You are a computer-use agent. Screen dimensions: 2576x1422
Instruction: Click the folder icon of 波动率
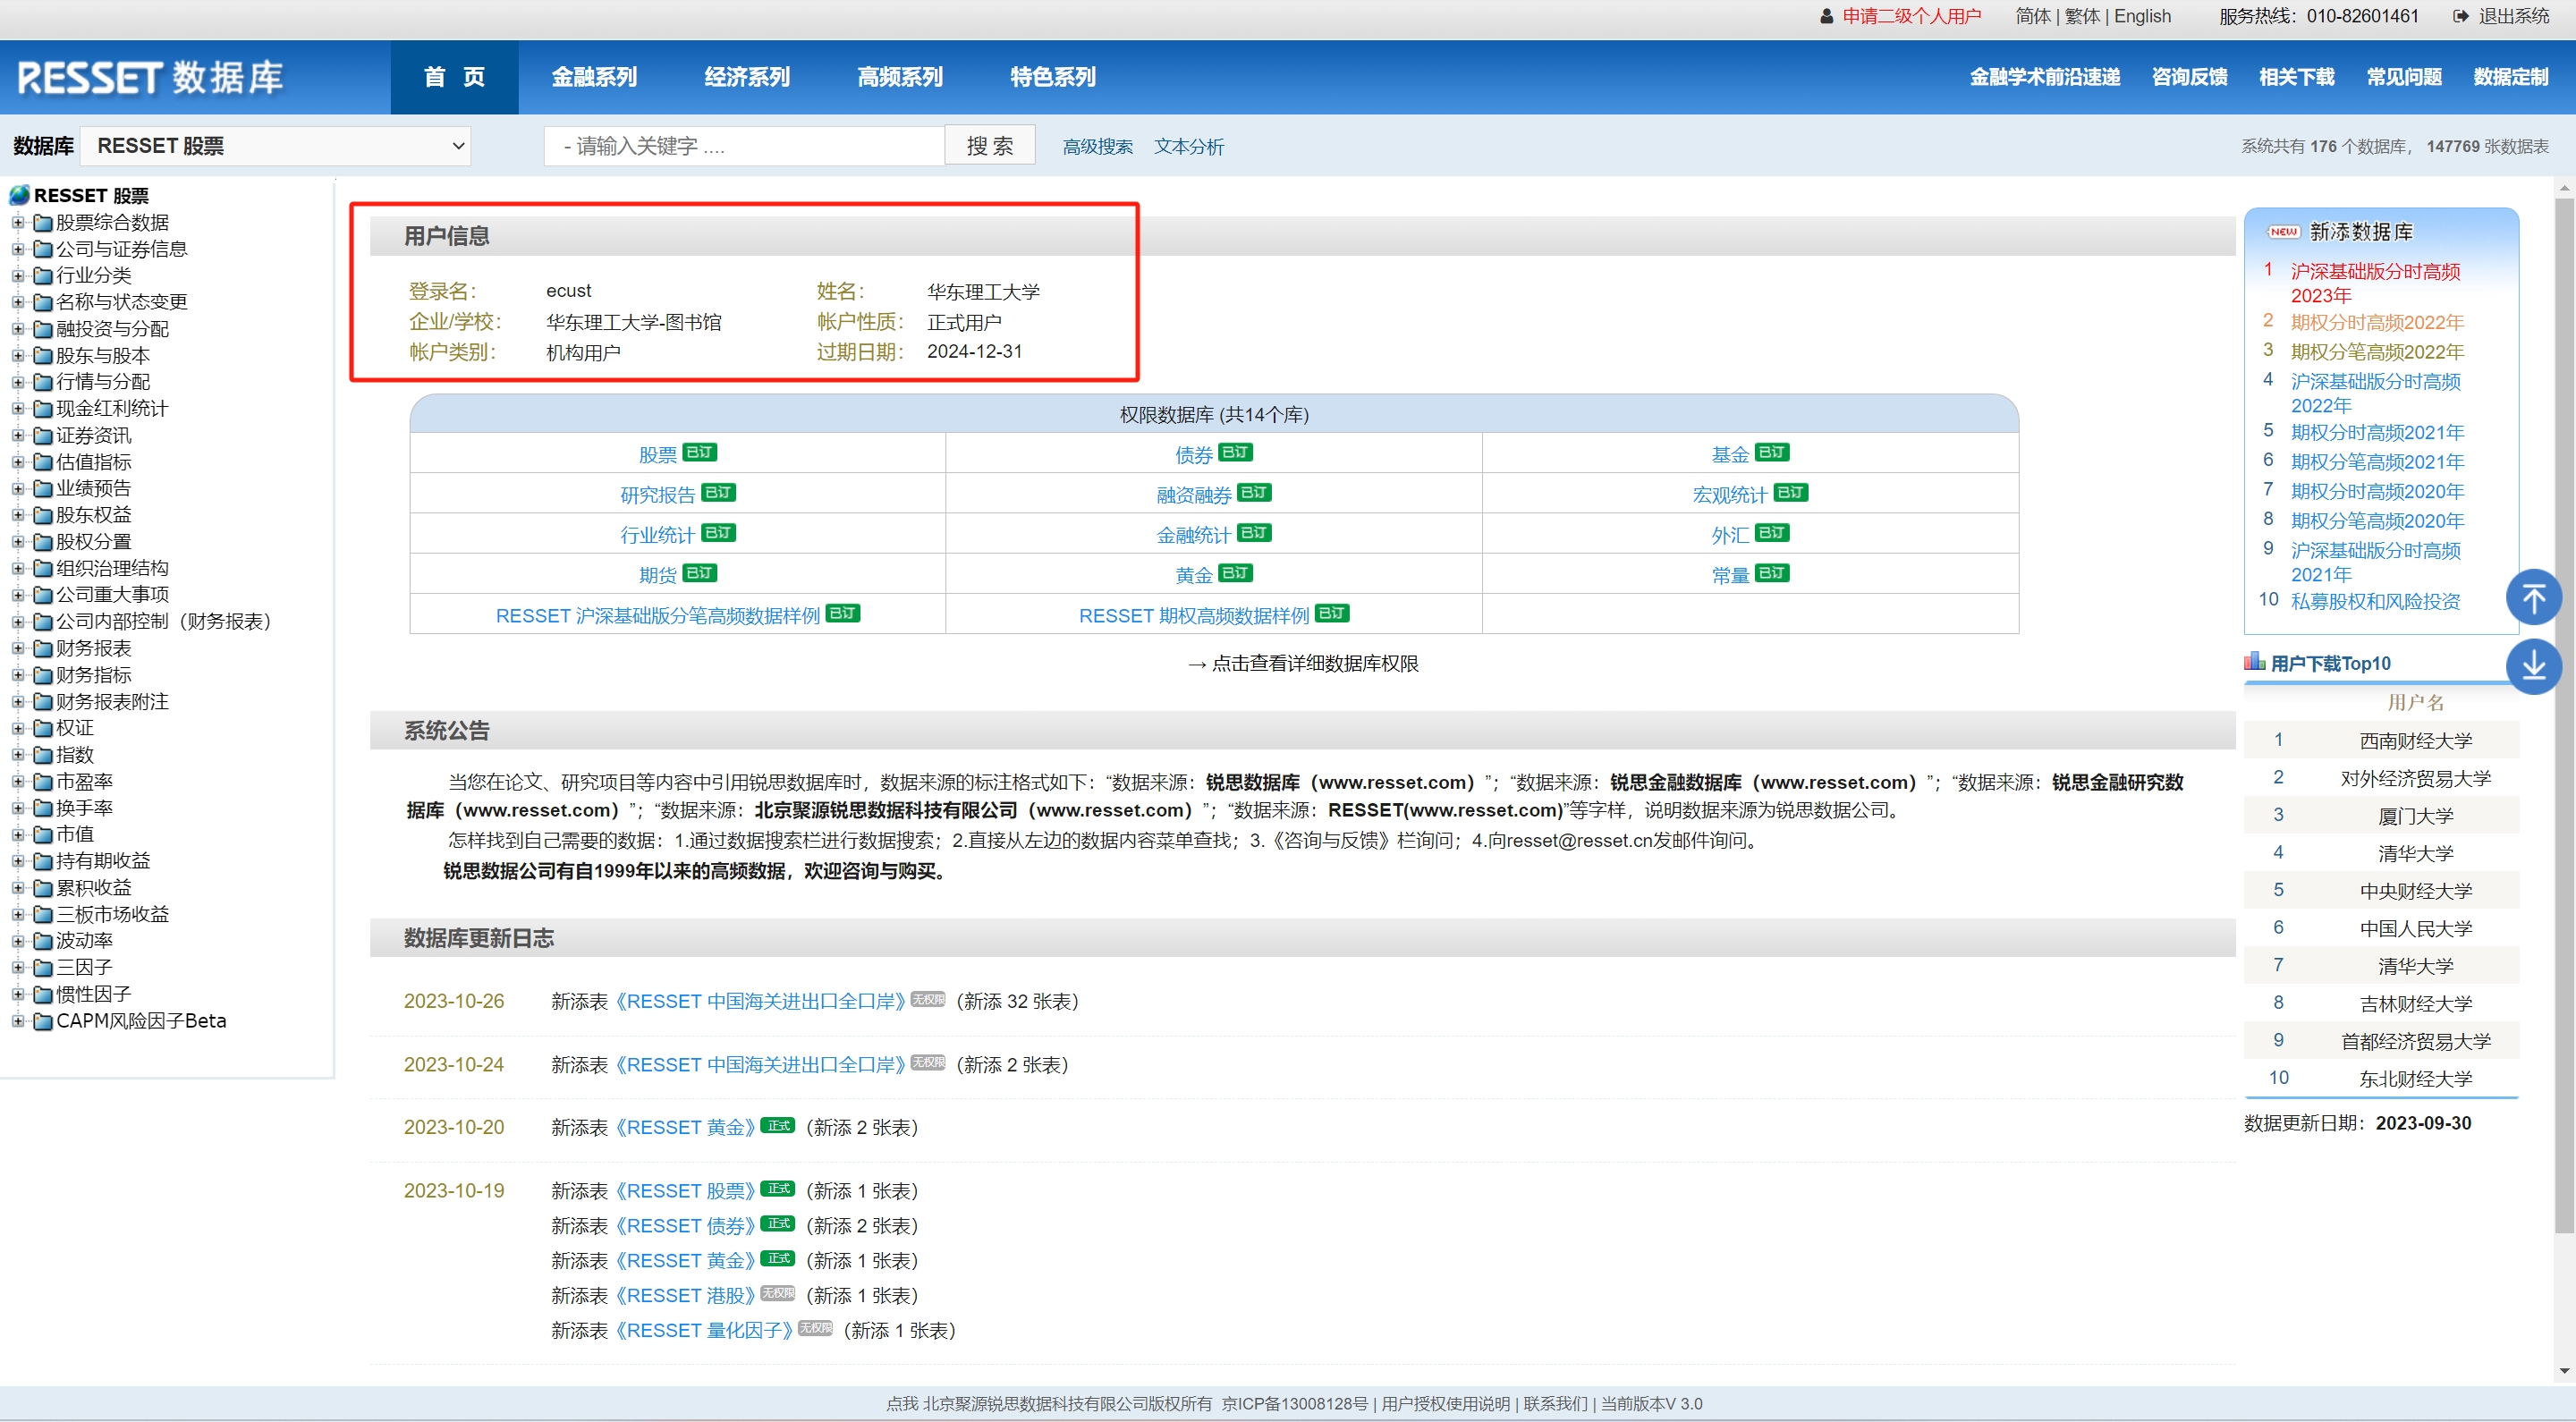tap(43, 941)
